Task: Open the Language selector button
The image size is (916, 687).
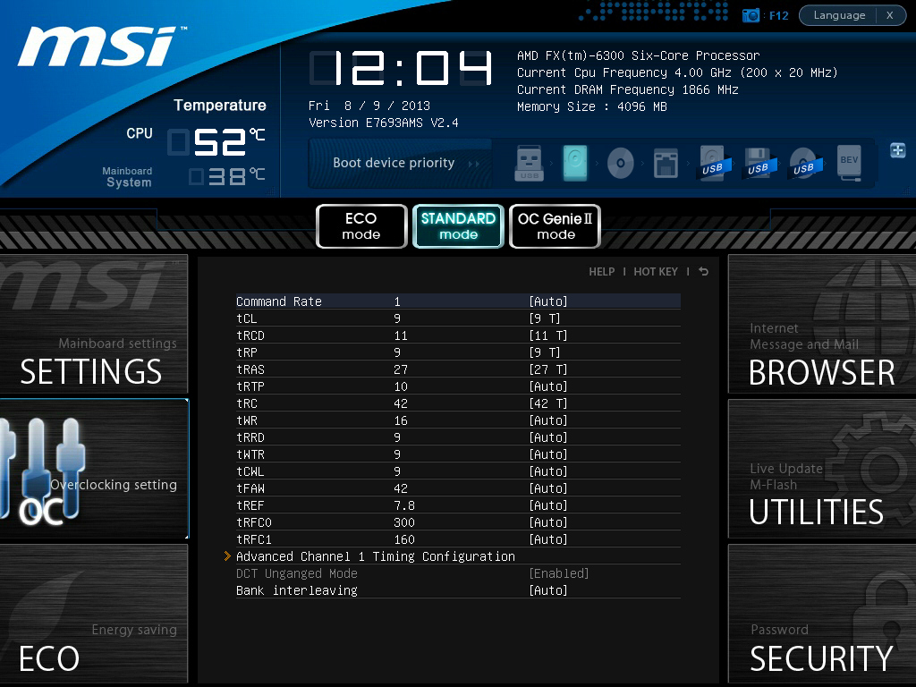Action: [839, 15]
